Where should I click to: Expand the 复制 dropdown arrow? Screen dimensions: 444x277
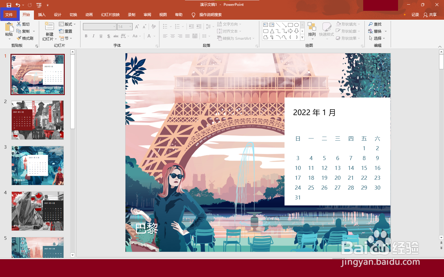click(x=34, y=31)
